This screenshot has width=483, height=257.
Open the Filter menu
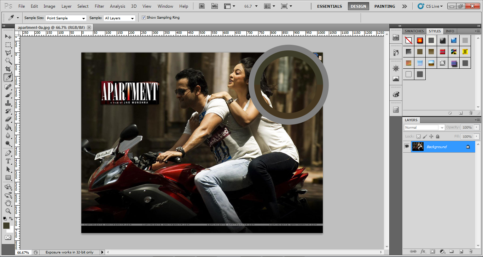(x=99, y=6)
